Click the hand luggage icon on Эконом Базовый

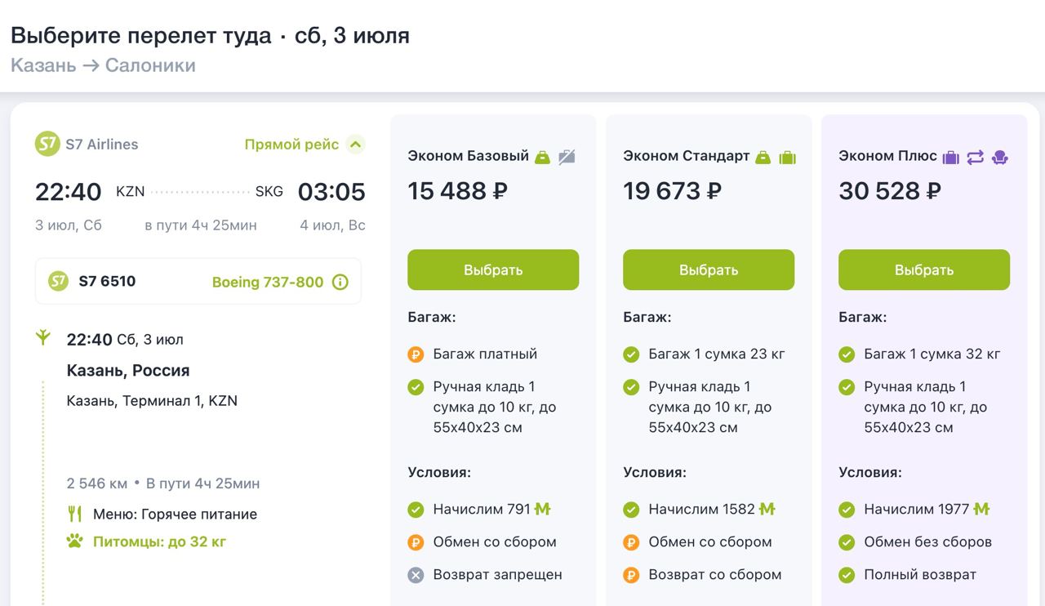[542, 157]
